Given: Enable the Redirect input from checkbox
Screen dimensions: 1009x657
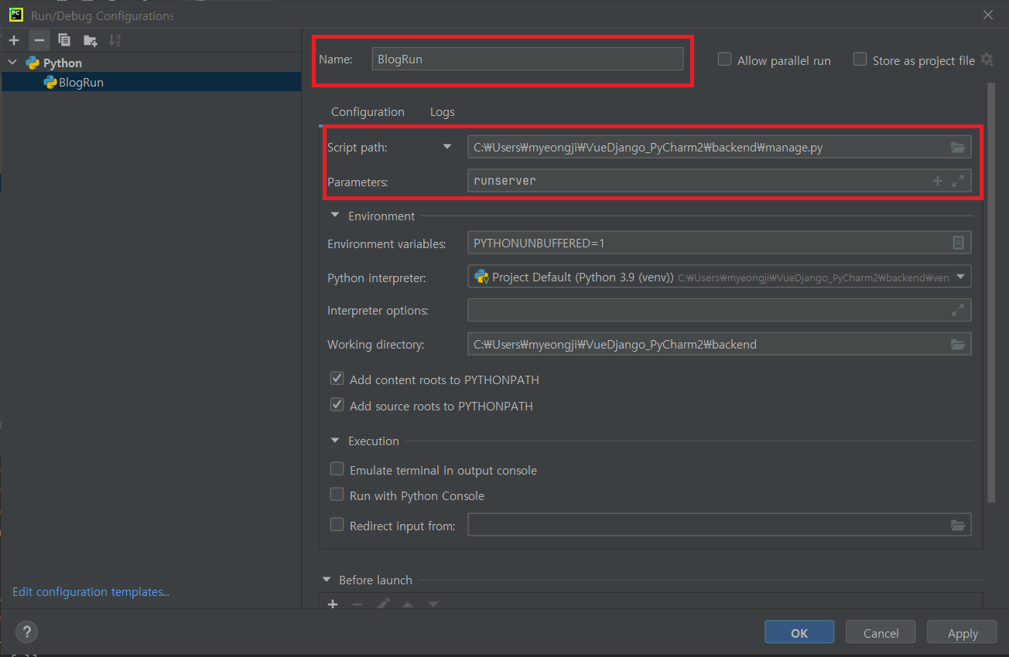Looking at the screenshot, I should [x=337, y=525].
